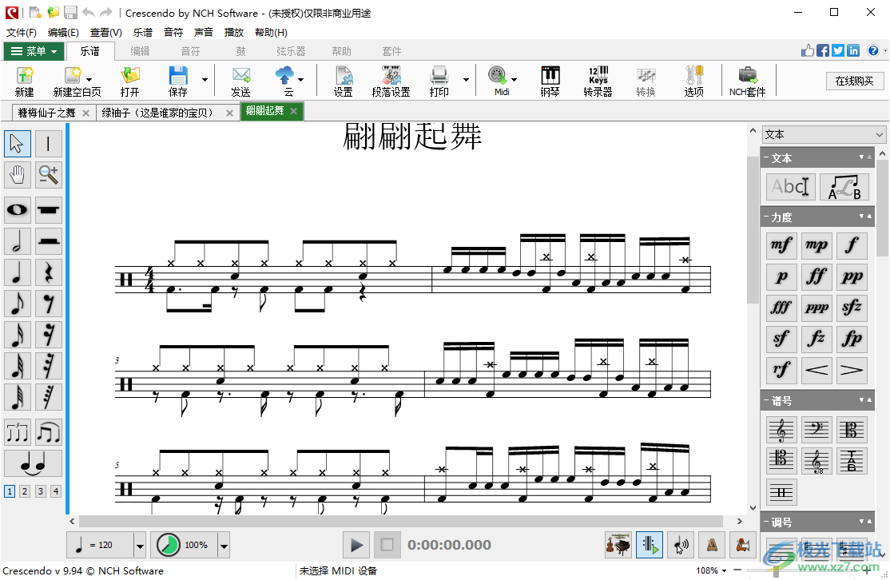Click the horizontal scrollbar below the score

point(399,520)
